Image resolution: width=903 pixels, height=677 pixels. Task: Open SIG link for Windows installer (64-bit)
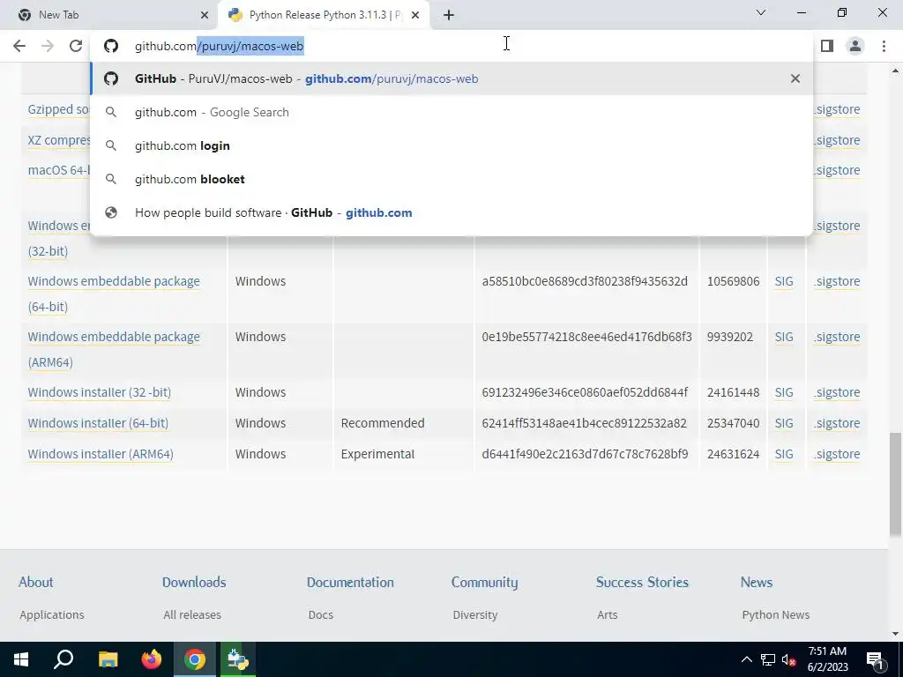(784, 423)
